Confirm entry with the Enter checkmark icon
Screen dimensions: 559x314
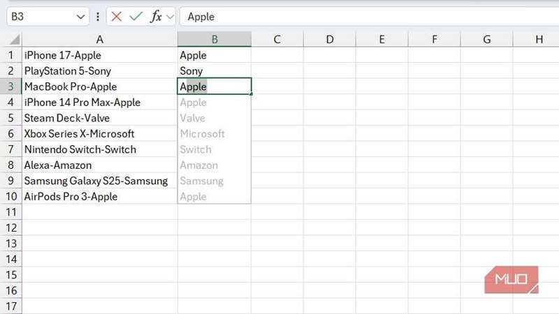click(136, 16)
